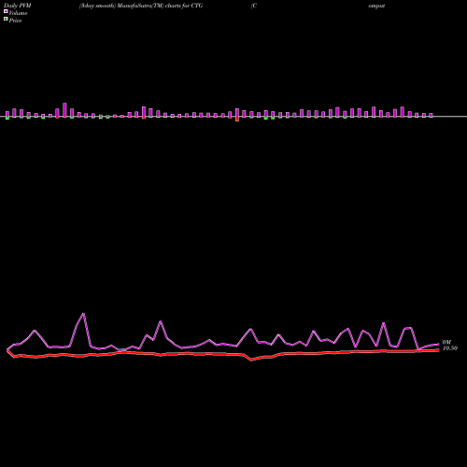467x467 pixels.
Task: Click the '(3day smooth) MunafaSutra(TM) charts for CTG' heading
Action: point(141,6)
